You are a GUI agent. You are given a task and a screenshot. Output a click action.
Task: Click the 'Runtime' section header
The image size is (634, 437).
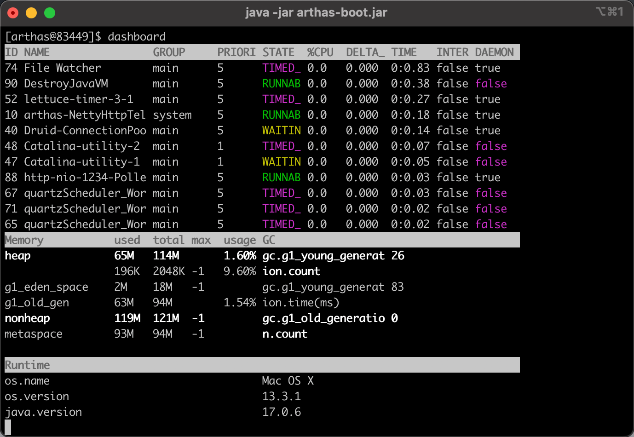pos(27,365)
